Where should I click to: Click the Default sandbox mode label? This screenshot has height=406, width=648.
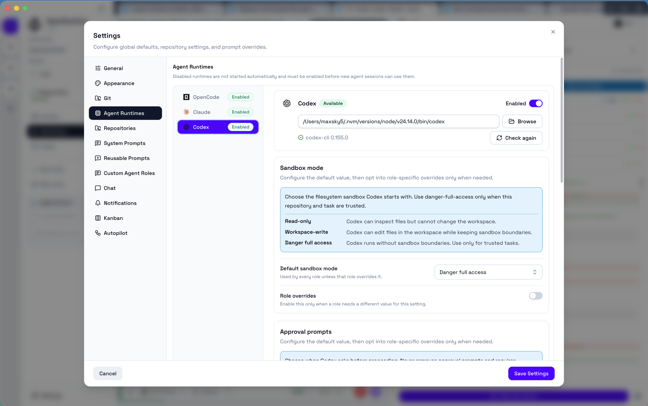(309, 269)
